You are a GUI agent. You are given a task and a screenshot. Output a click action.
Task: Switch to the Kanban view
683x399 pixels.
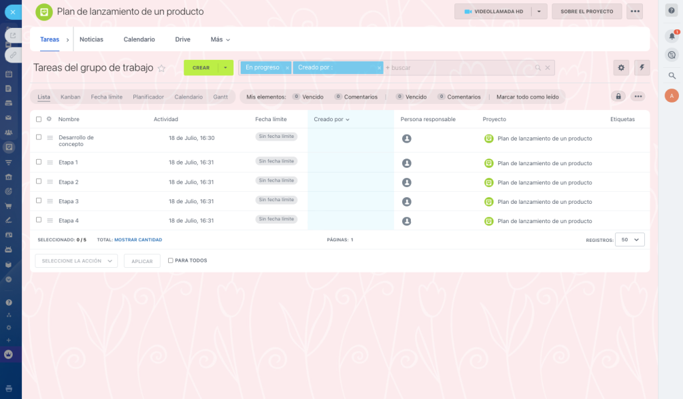[x=70, y=97]
